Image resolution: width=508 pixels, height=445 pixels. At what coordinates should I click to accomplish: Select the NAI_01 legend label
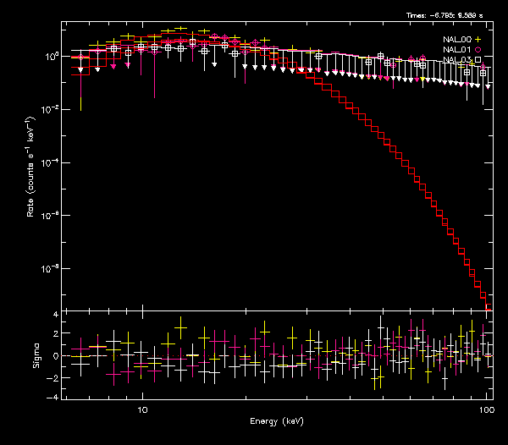(456, 50)
